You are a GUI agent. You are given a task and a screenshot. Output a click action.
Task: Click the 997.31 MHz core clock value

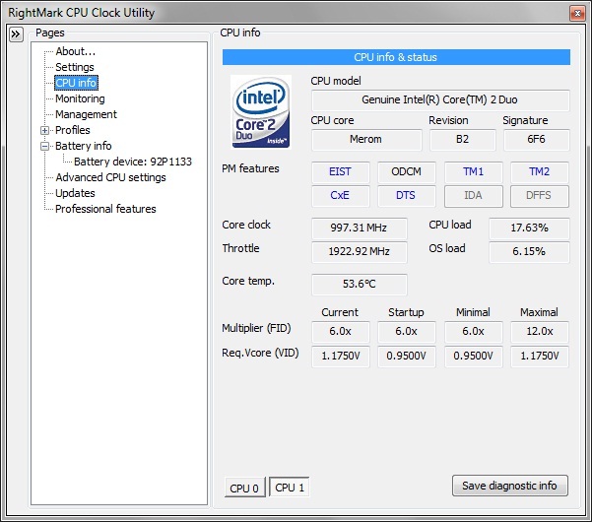[360, 228]
